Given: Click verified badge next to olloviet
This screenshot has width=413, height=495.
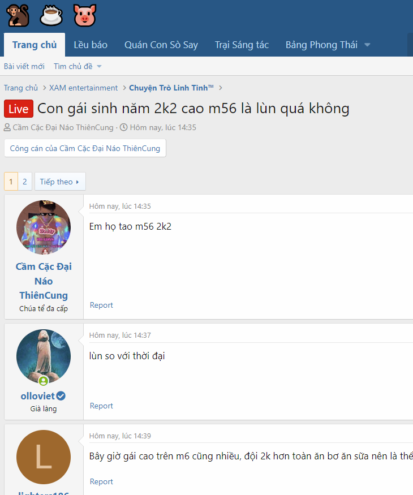Looking at the screenshot, I should click(61, 396).
